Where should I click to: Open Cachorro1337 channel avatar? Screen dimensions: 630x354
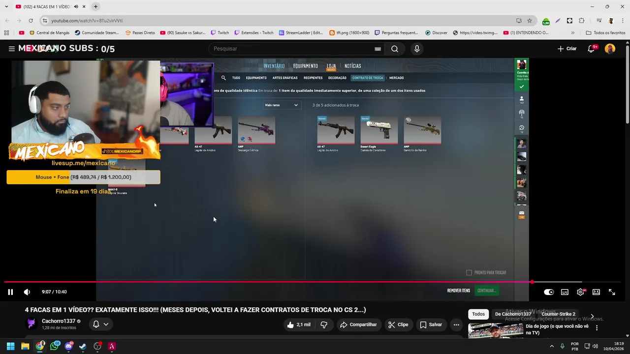31,324
